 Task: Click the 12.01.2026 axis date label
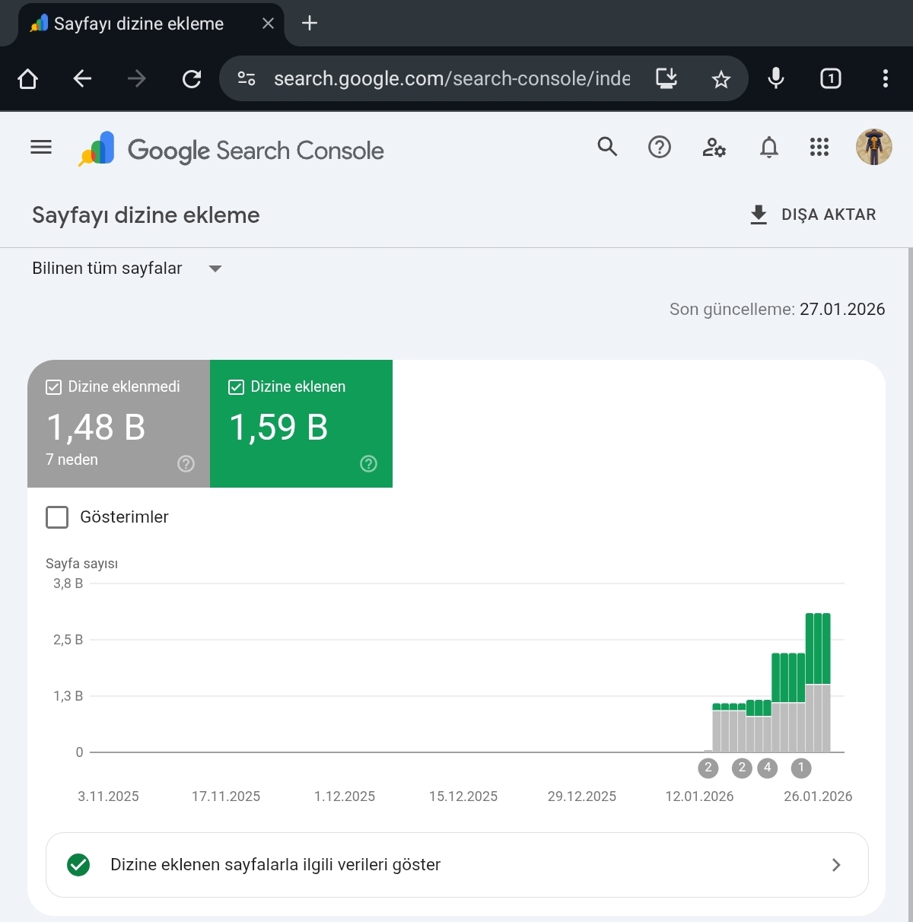[x=699, y=796]
